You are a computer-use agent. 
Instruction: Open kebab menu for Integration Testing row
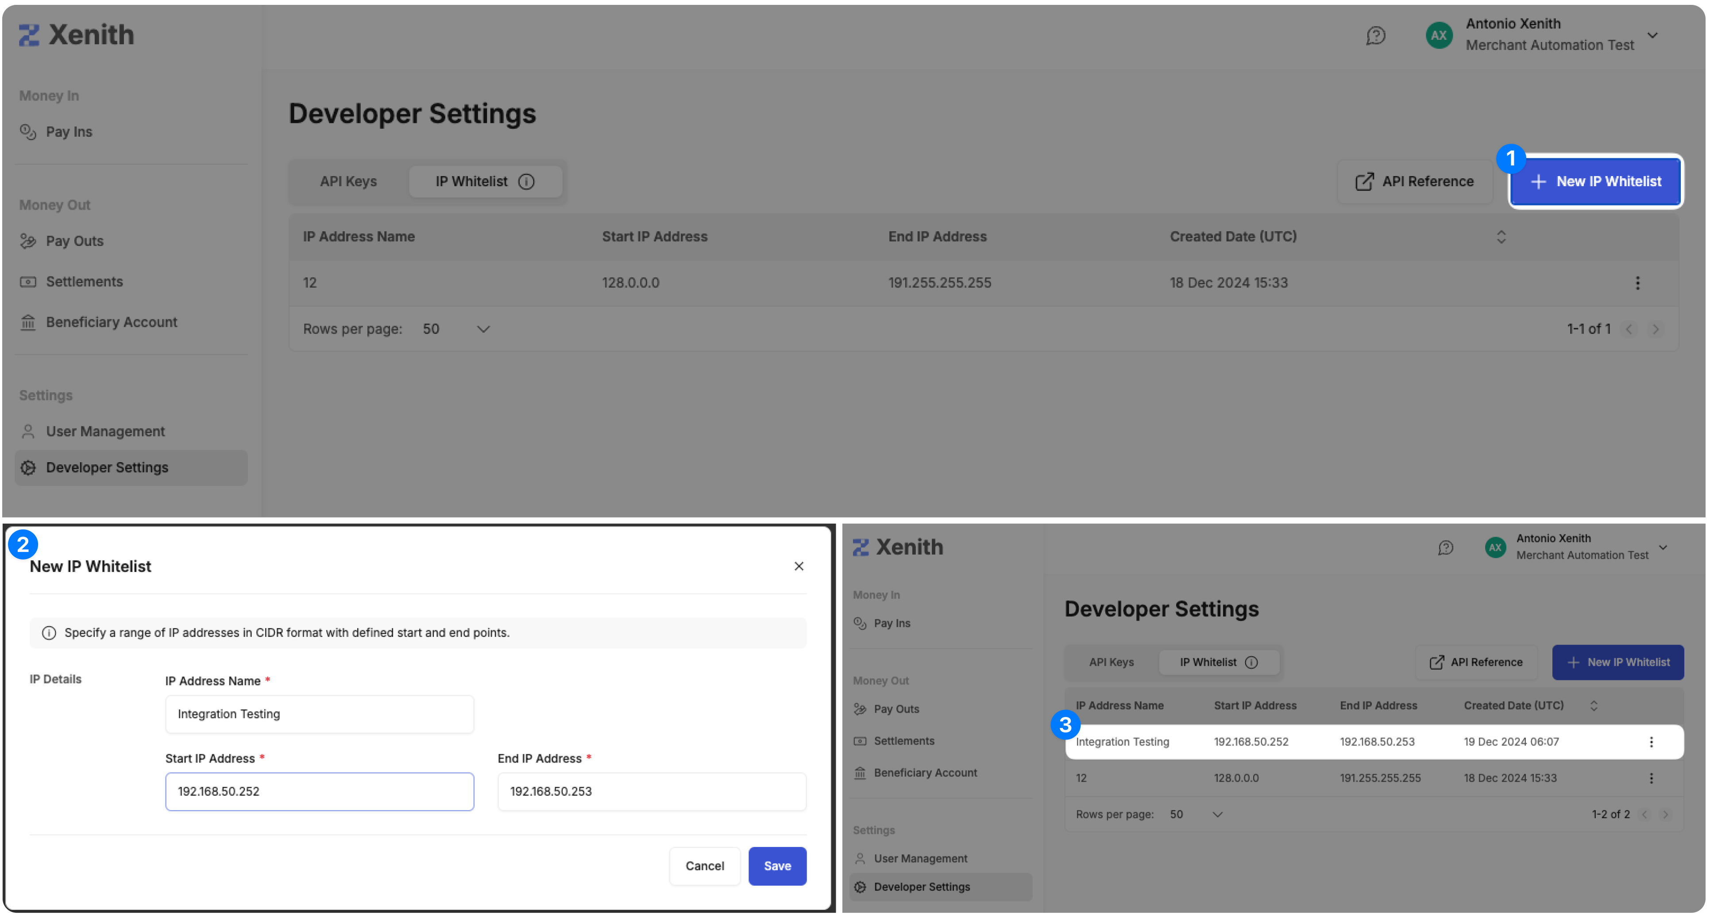click(x=1651, y=742)
